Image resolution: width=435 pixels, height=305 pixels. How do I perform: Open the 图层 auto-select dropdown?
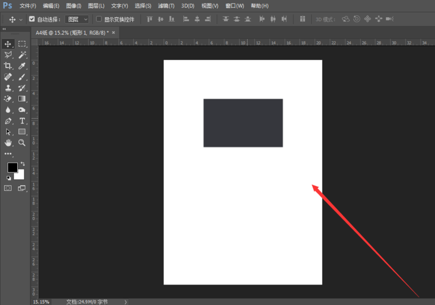pos(77,19)
